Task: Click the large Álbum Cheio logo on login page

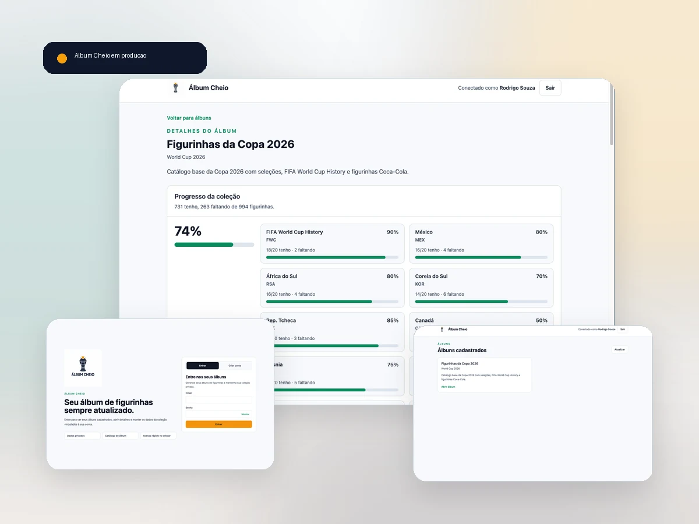Action: click(83, 368)
